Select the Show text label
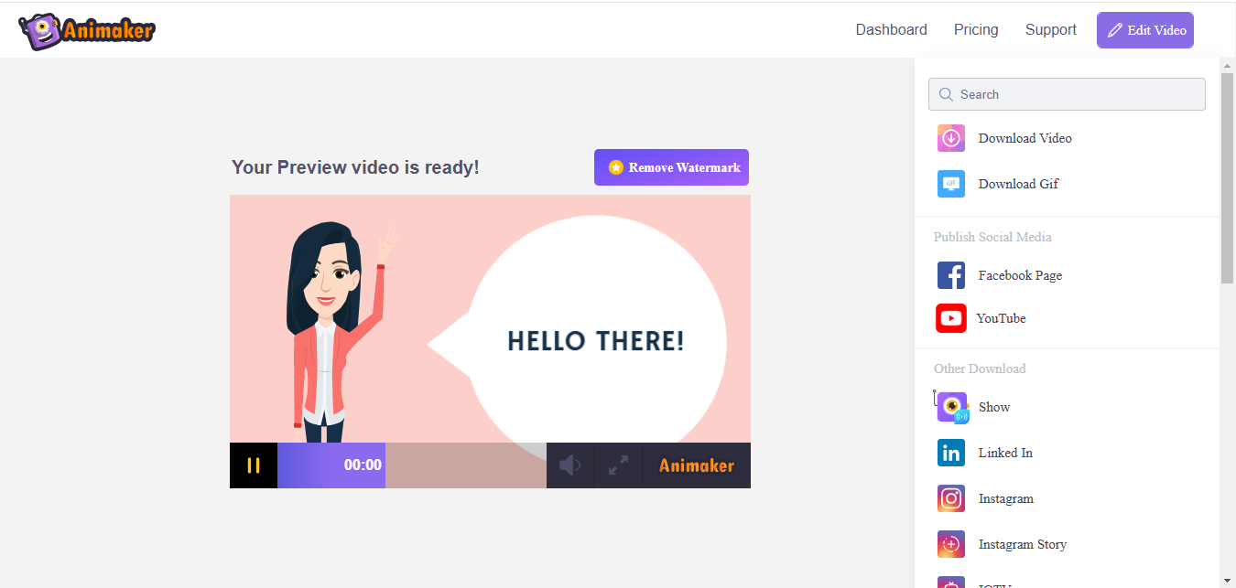The width and height of the screenshot is (1236, 588). point(994,407)
